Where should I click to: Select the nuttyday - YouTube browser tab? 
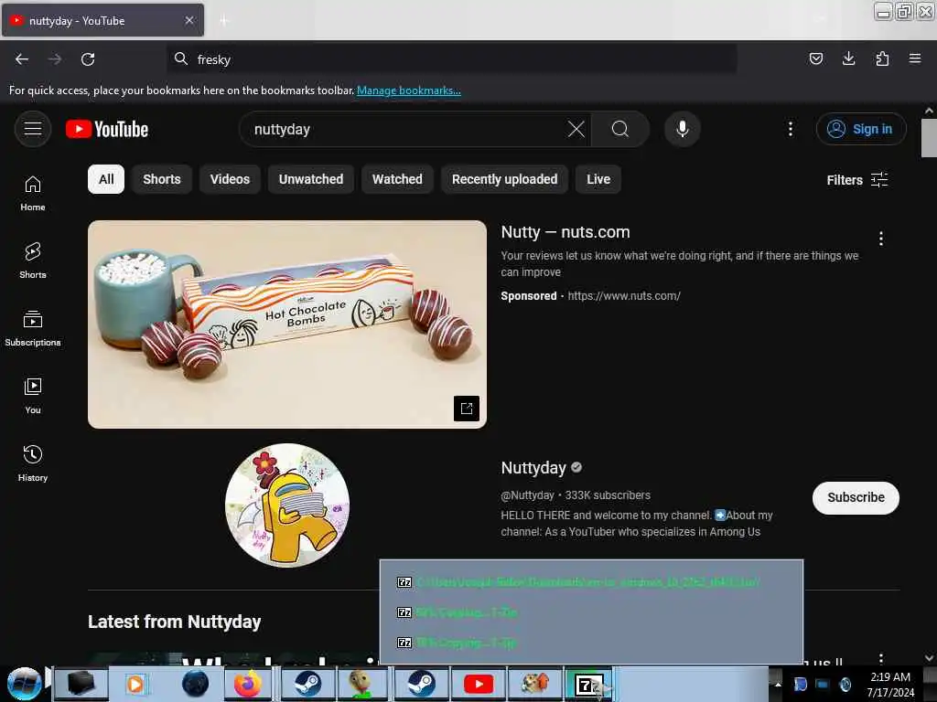click(102, 20)
